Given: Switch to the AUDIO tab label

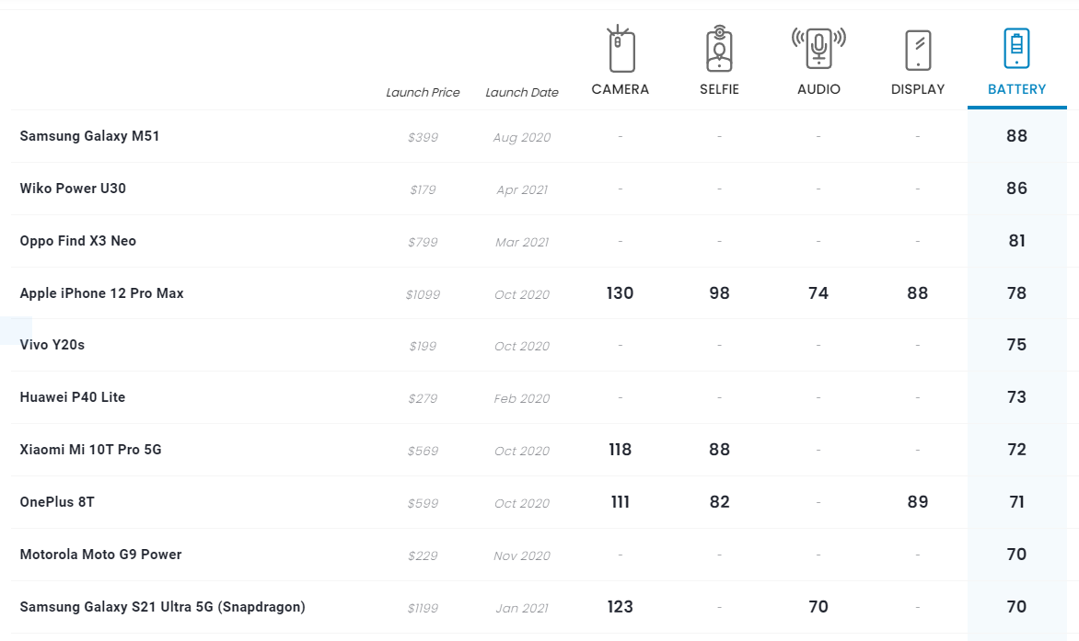Looking at the screenshot, I should point(818,89).
